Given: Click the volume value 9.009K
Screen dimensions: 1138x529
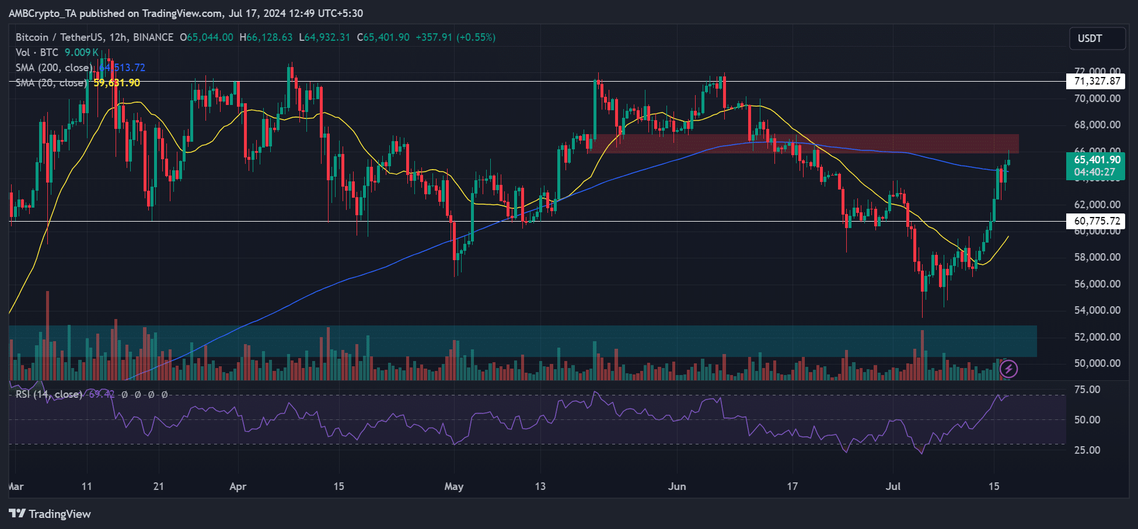Looking at the screenshot, I should [82, 52].
